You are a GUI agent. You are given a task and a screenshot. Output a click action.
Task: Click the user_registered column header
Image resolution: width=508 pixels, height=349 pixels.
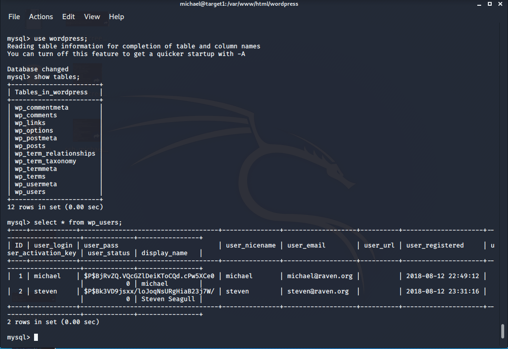click(435, 246)
